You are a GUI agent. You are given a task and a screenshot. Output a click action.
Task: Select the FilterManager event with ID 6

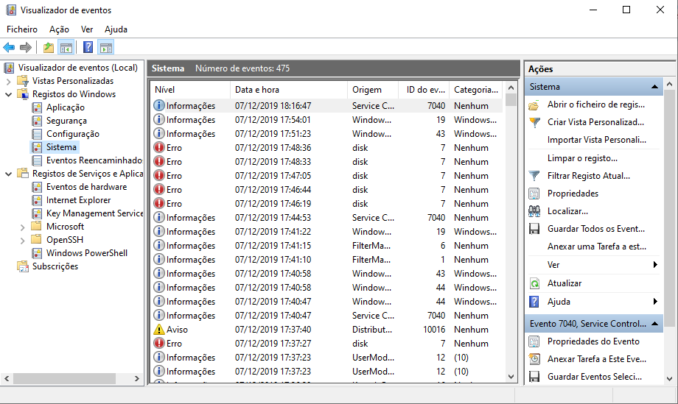tap(327, 246)
